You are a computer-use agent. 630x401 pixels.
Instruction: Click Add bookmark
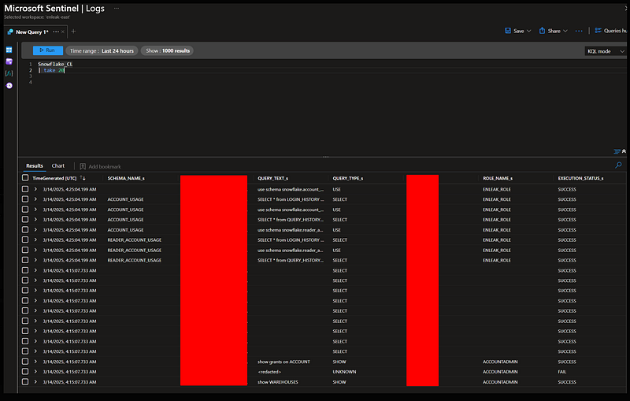pyautogui.click(x=100, y=166)
